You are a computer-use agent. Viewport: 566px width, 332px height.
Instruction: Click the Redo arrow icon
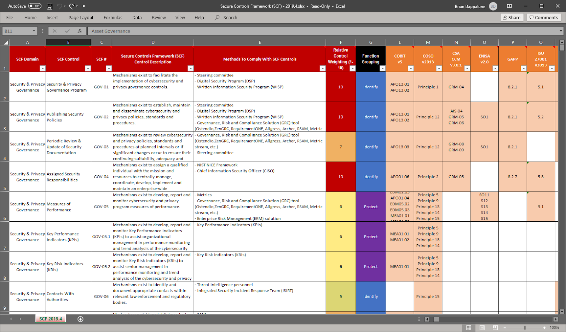pos(72,6)
